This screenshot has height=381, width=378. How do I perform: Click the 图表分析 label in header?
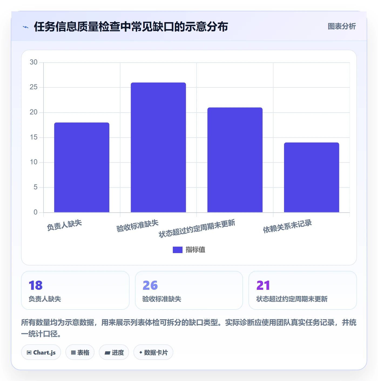pyautogui.click(x=342, y=26)
